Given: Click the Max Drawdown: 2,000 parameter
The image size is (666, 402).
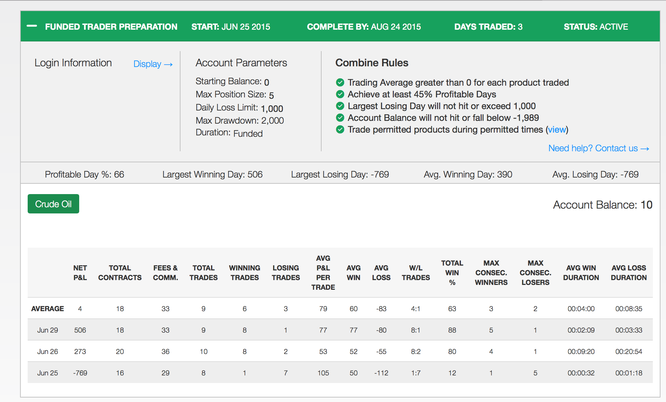Looking at the screenshot, I should (240, 121).
